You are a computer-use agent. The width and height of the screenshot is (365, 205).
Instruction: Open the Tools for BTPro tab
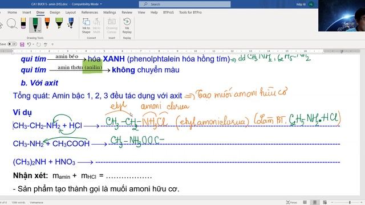click(x=190, y=13)
